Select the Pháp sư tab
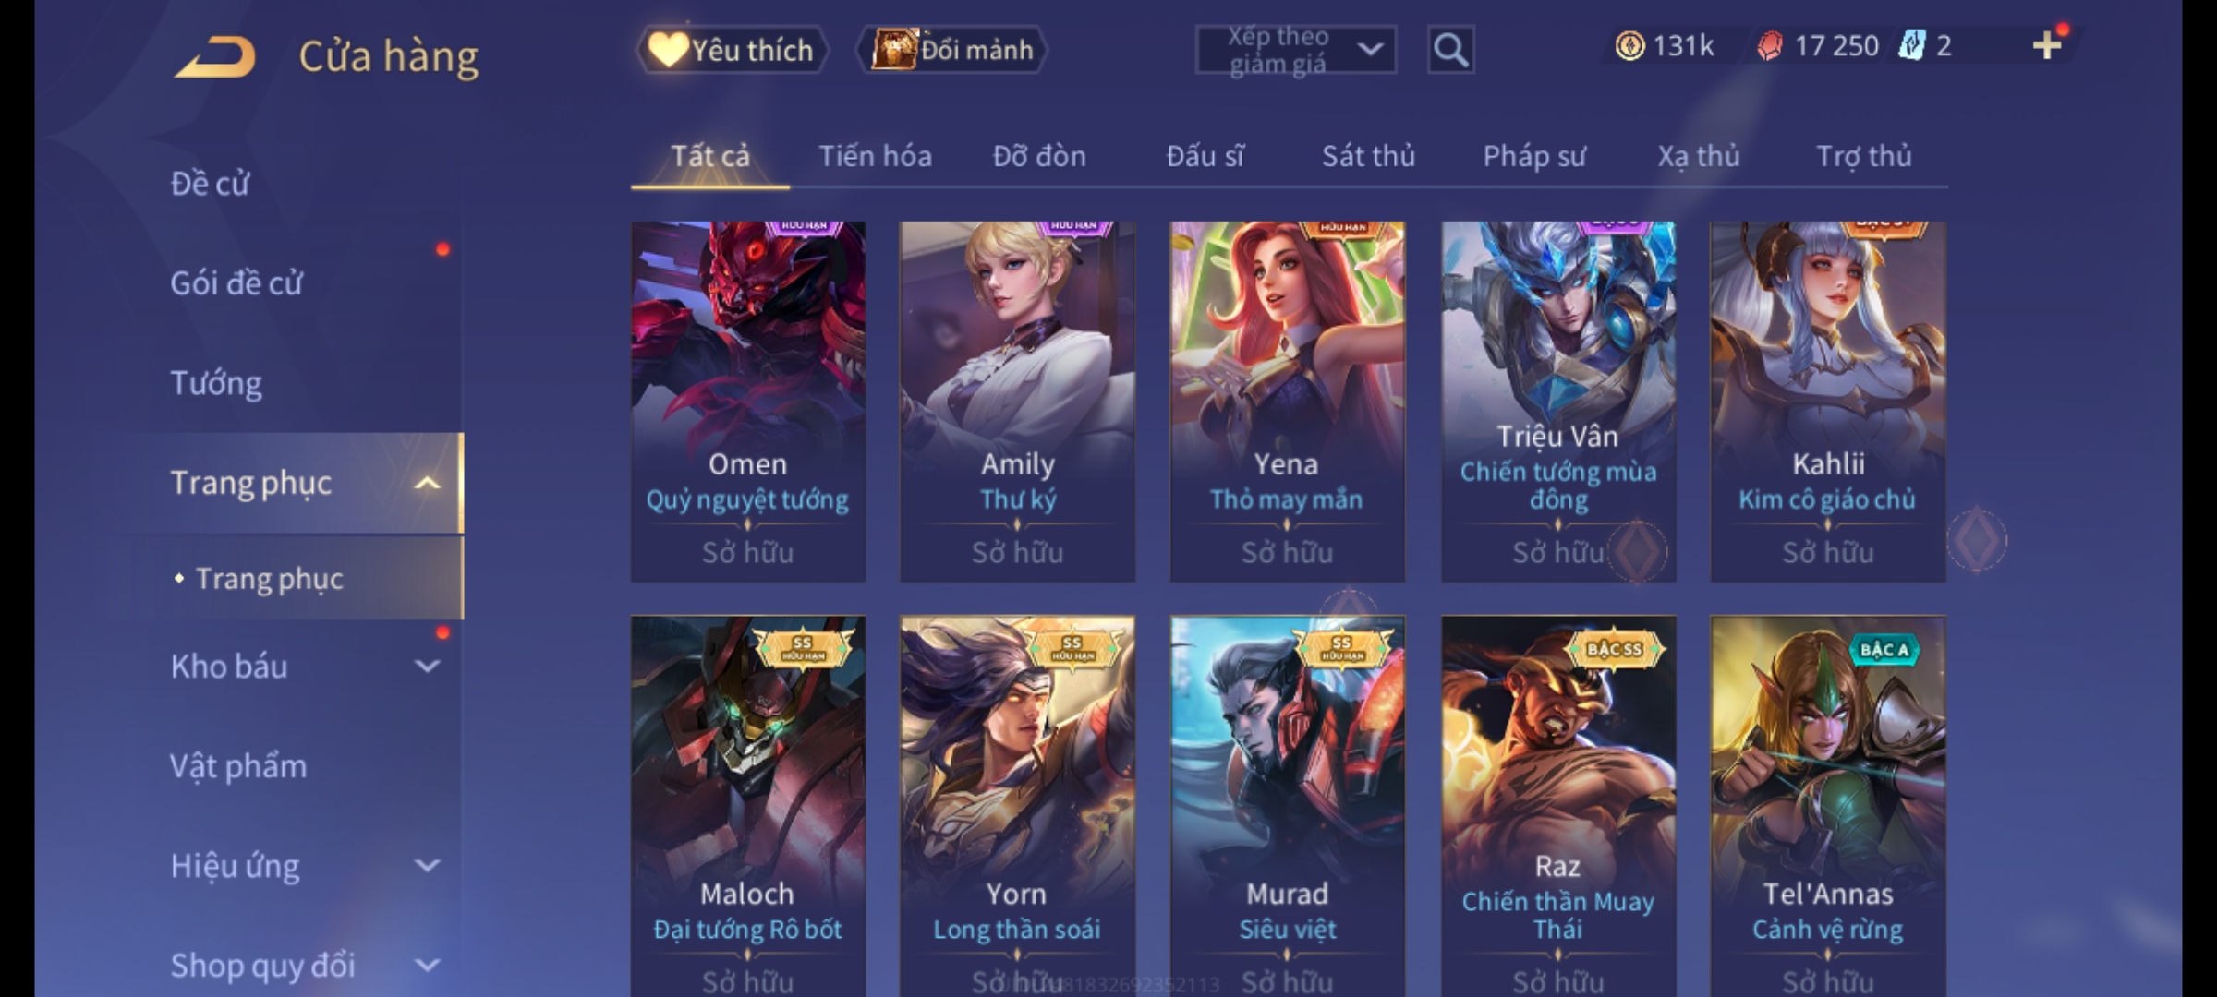Screen dimensions: 2217x997 1534,156
